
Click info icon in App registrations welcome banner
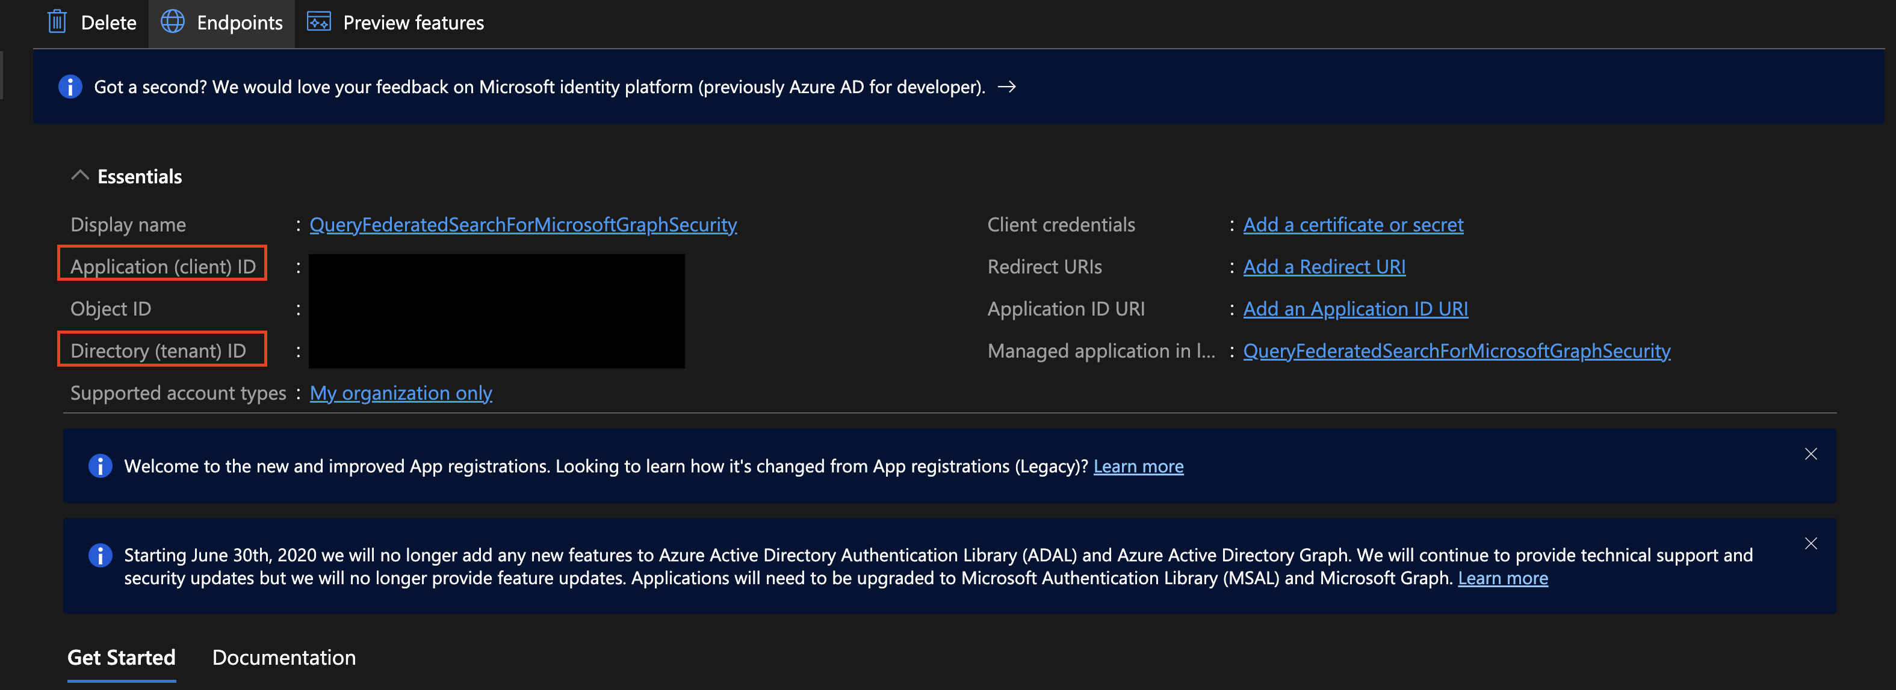(x=100, y=466)
